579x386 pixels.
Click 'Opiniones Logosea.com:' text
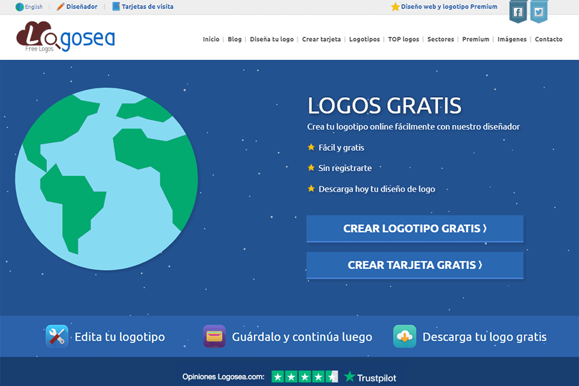[x=223, y=377]
